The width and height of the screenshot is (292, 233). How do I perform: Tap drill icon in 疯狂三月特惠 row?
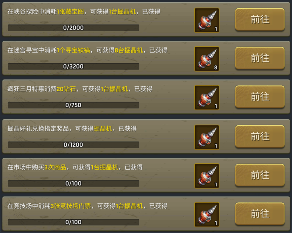tap(207, 98)
